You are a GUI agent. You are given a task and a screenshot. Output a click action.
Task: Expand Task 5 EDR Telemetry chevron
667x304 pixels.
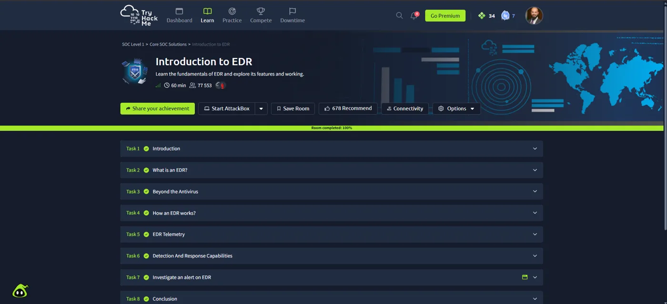[535, 235]
